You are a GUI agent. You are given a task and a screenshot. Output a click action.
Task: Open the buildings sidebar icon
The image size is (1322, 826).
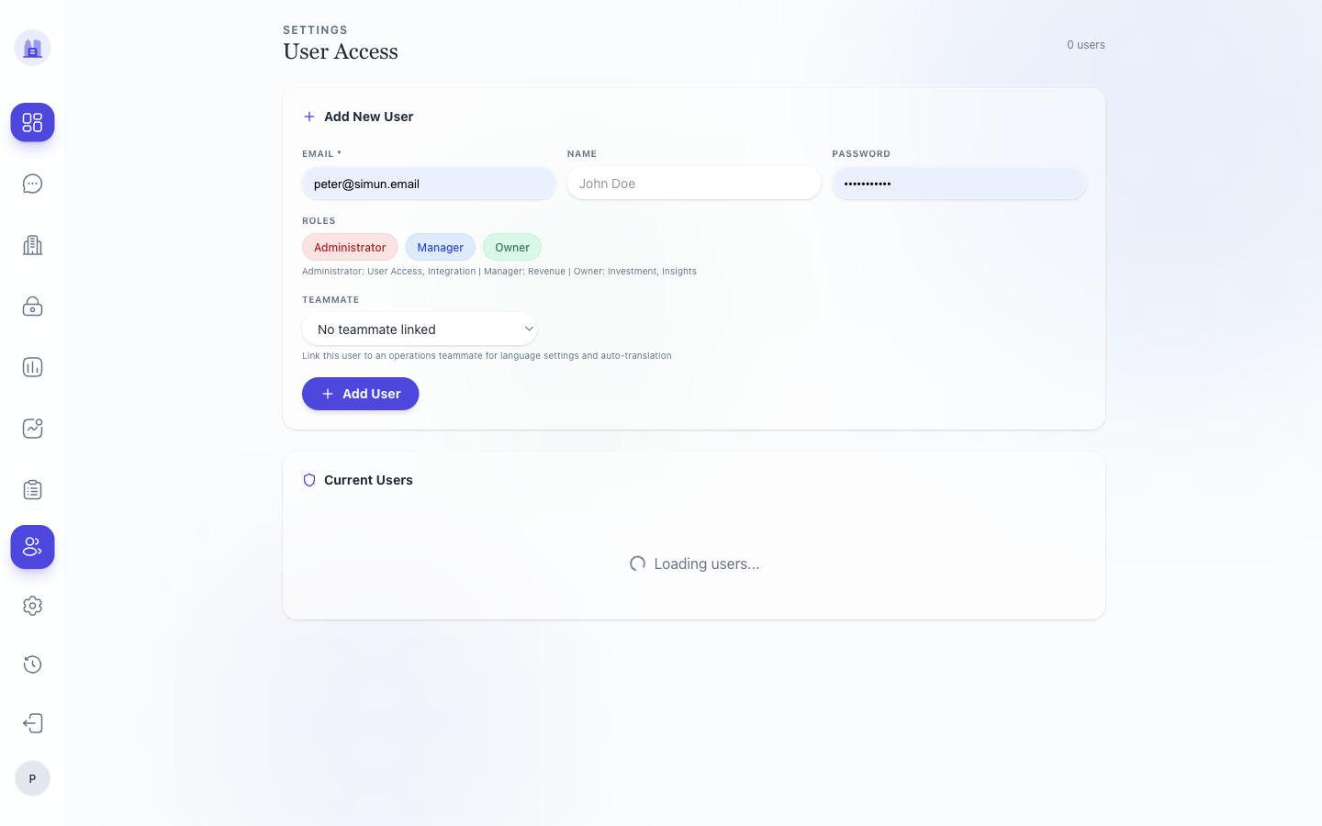point(32,245)
